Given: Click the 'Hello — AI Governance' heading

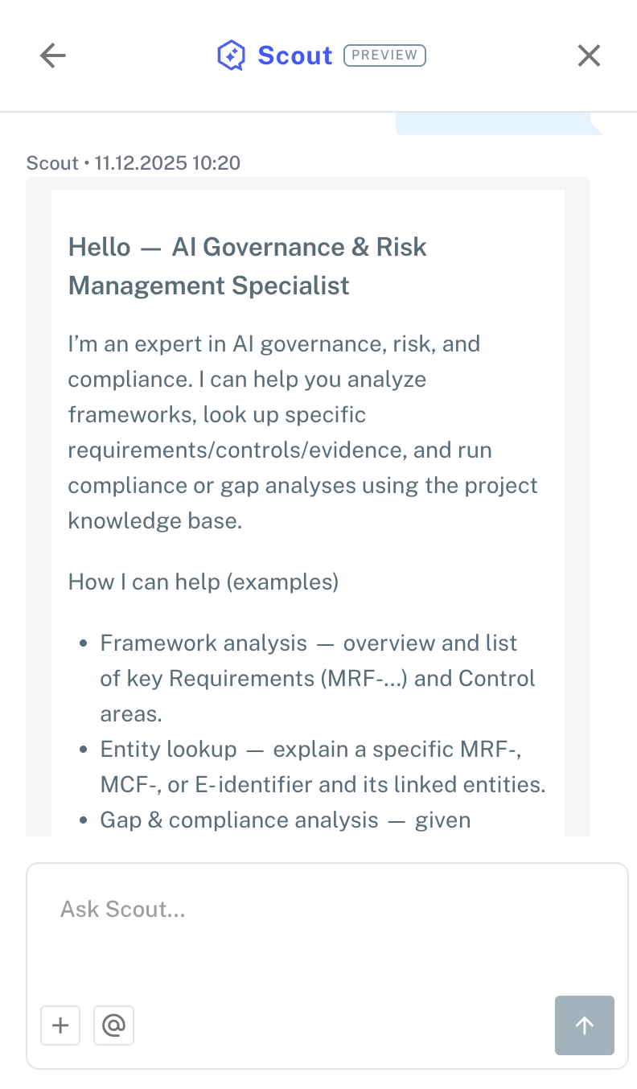Looking at the screenshot, I should coord(247,247).
